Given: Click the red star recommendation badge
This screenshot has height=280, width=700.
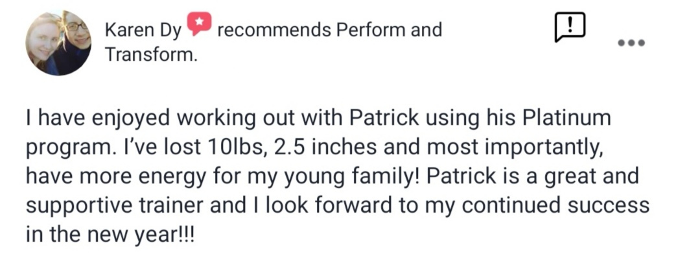Looking at the screenshot, I should (199, 24).
